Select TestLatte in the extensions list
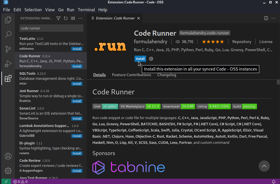The width and height of the screenshot is (280, 184). point(51,44)
